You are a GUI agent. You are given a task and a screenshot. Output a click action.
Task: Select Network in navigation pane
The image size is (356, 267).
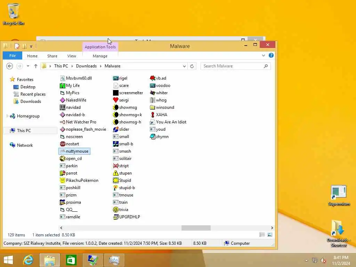(25, 145)
